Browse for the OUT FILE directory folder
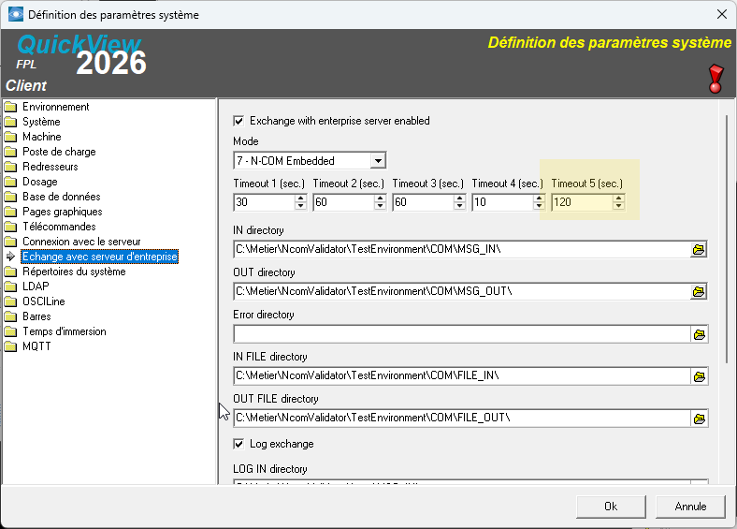This screenshot has height=529, width=737. tap(699, 419)
